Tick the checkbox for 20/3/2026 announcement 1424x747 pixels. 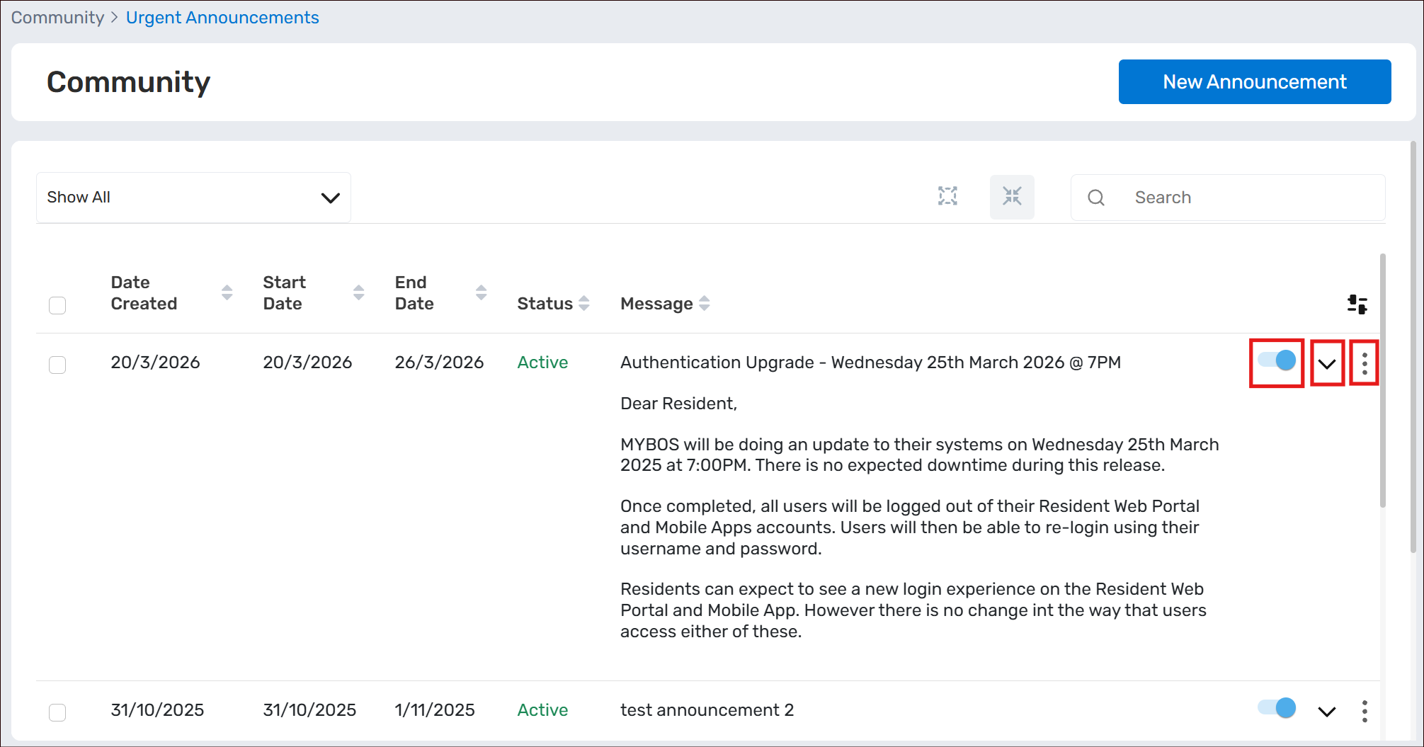[57, 365]
